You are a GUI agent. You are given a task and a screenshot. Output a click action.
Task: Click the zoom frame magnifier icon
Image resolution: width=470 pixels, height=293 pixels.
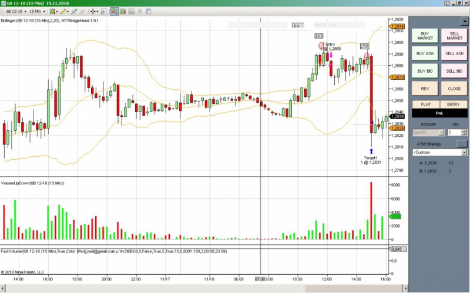[104, 11]
